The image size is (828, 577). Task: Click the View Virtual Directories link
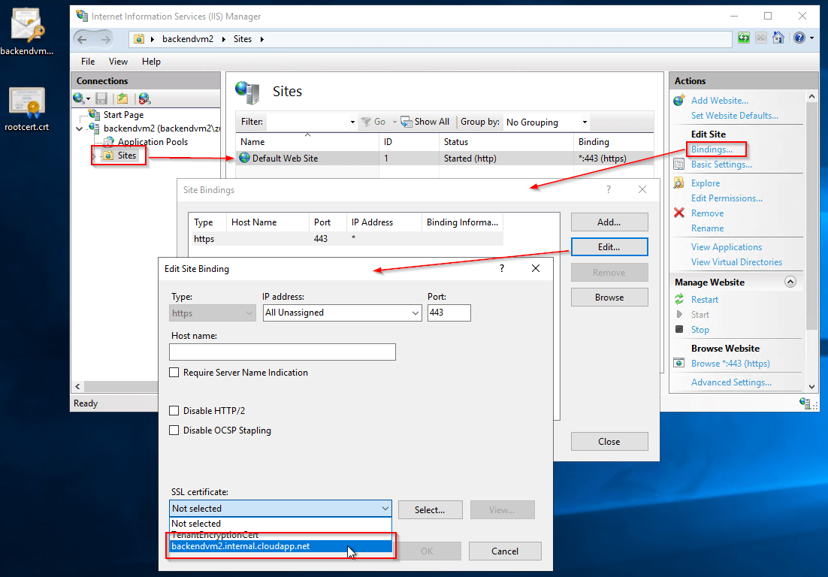[736, 262]
